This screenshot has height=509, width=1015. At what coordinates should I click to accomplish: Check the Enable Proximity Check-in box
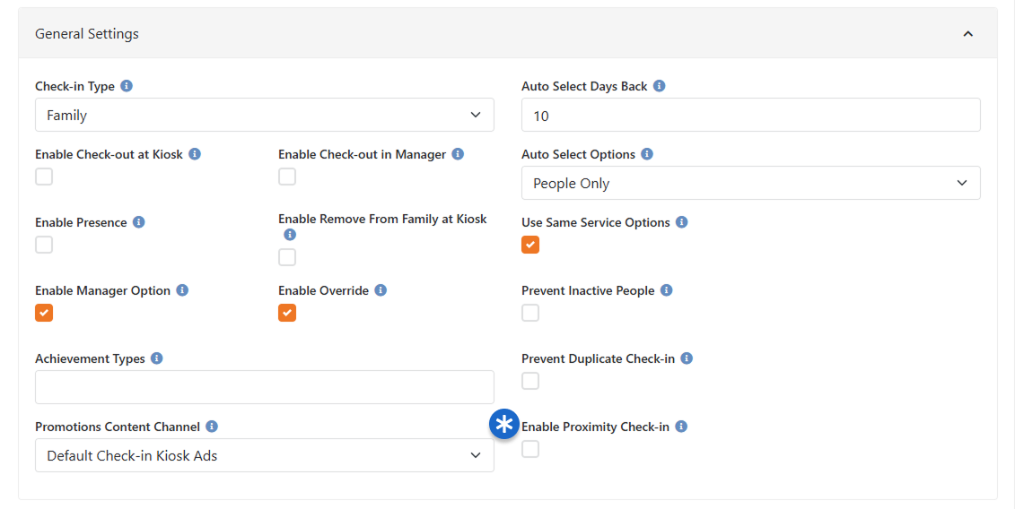(530, 449)
